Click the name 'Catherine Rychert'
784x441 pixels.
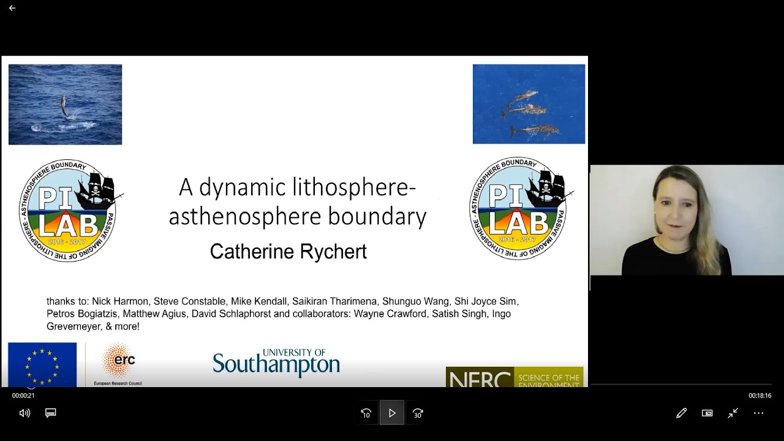pyautogui.click(x=288, y=251)
